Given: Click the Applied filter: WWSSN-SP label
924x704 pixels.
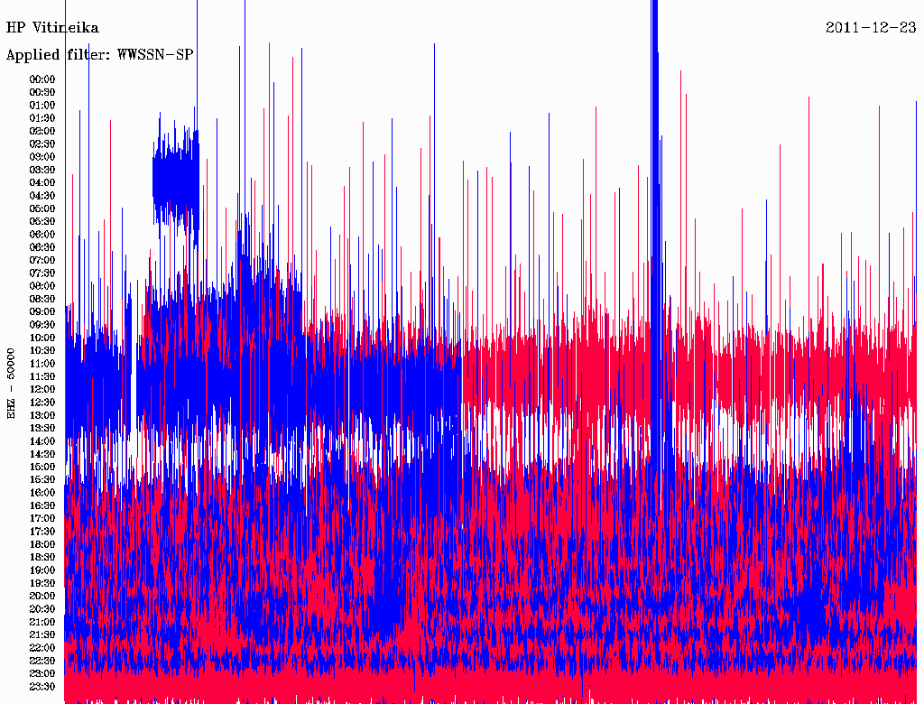Looking at the screenshot, I should click(x=99, y=55).
